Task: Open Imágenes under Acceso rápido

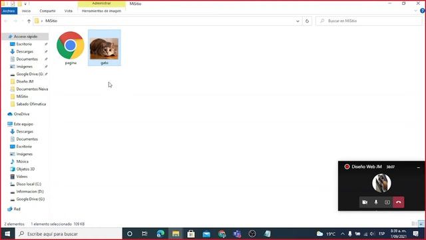Action: click(x=24, y=67)
